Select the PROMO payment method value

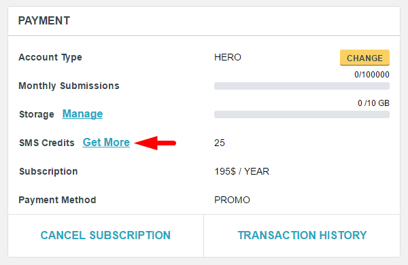[232, 200]
